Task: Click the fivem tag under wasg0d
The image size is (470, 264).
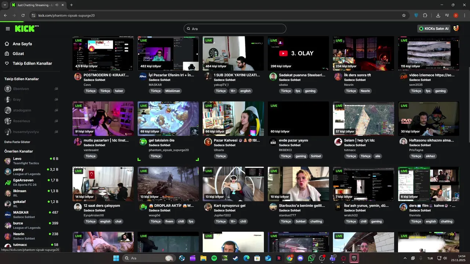Action: pyautogui.click(x=169, y=221)
